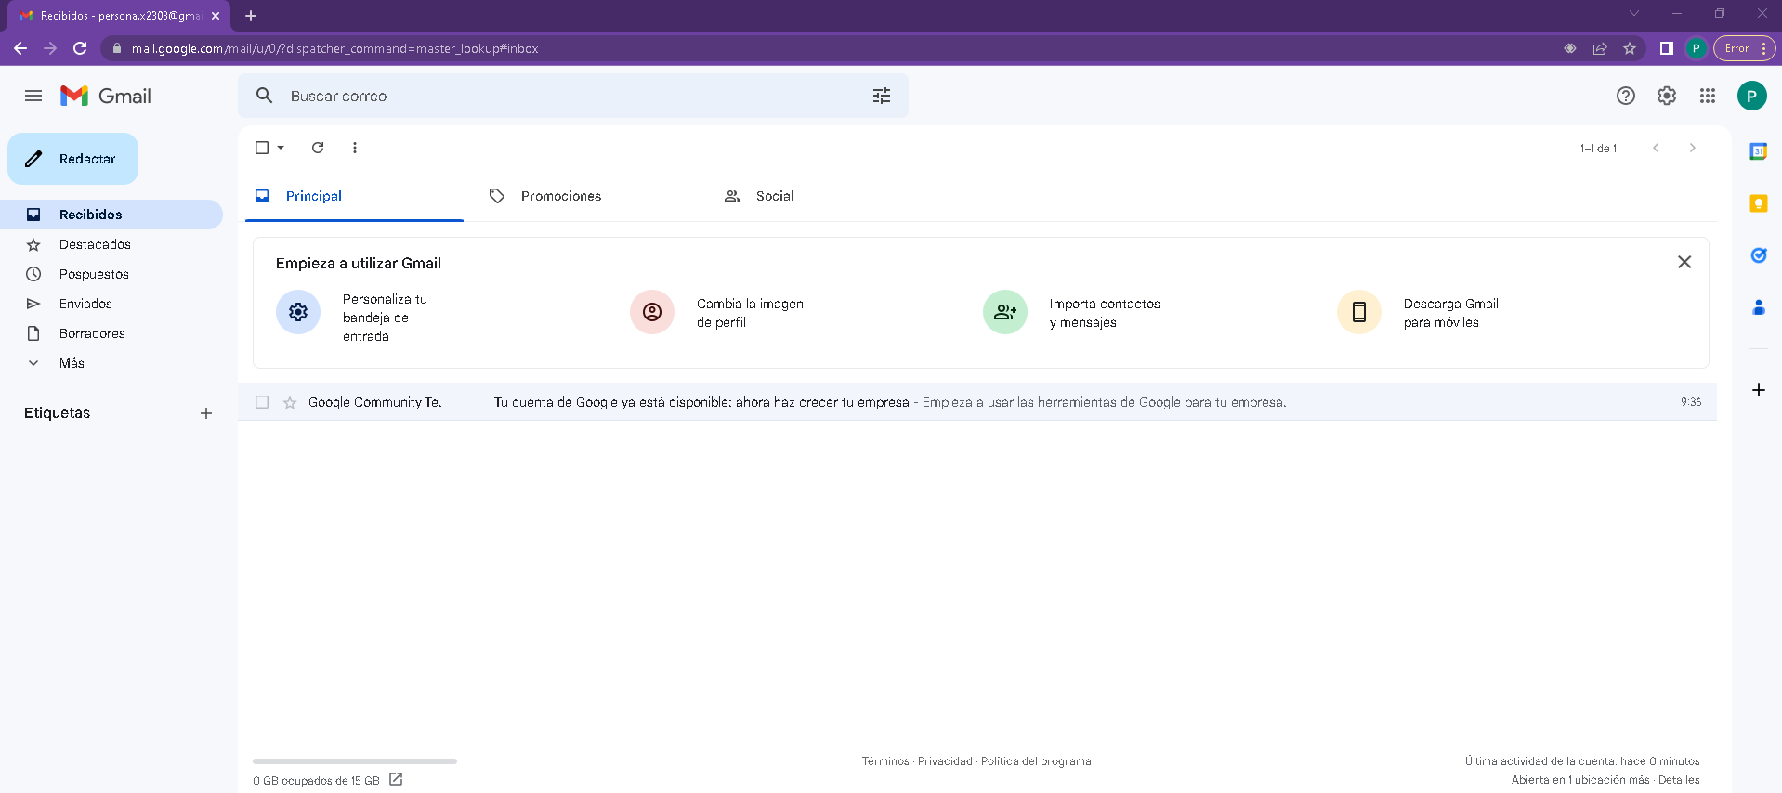Open the three-dot more options menu
The image size is (1782, 793).
click(x=355, y=148)
